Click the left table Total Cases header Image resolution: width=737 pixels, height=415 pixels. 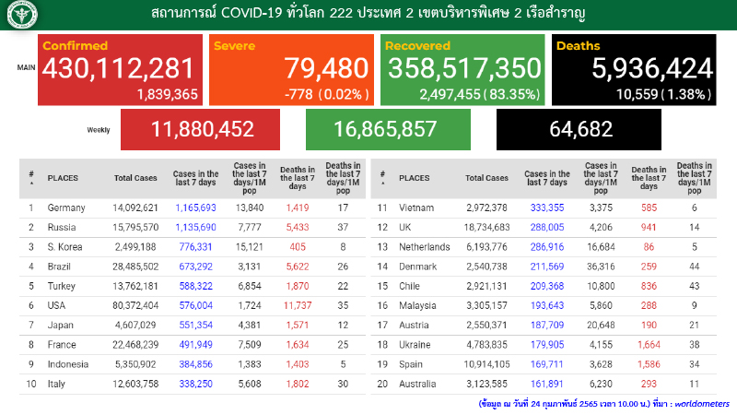135,178
